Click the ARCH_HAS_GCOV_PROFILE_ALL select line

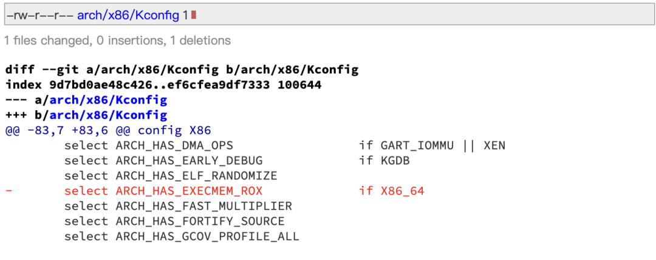click(182, 236)
